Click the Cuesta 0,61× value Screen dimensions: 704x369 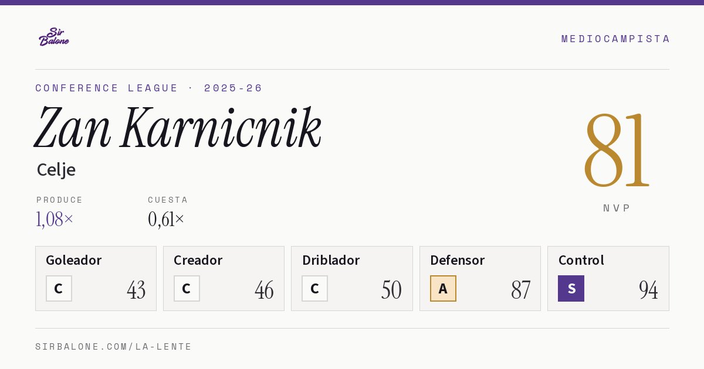166,219
